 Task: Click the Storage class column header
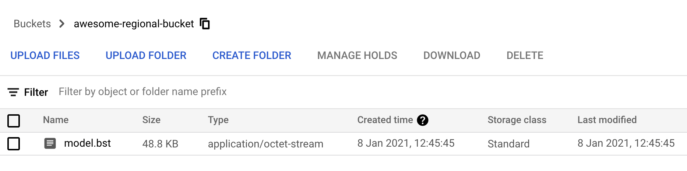point(517,120)
